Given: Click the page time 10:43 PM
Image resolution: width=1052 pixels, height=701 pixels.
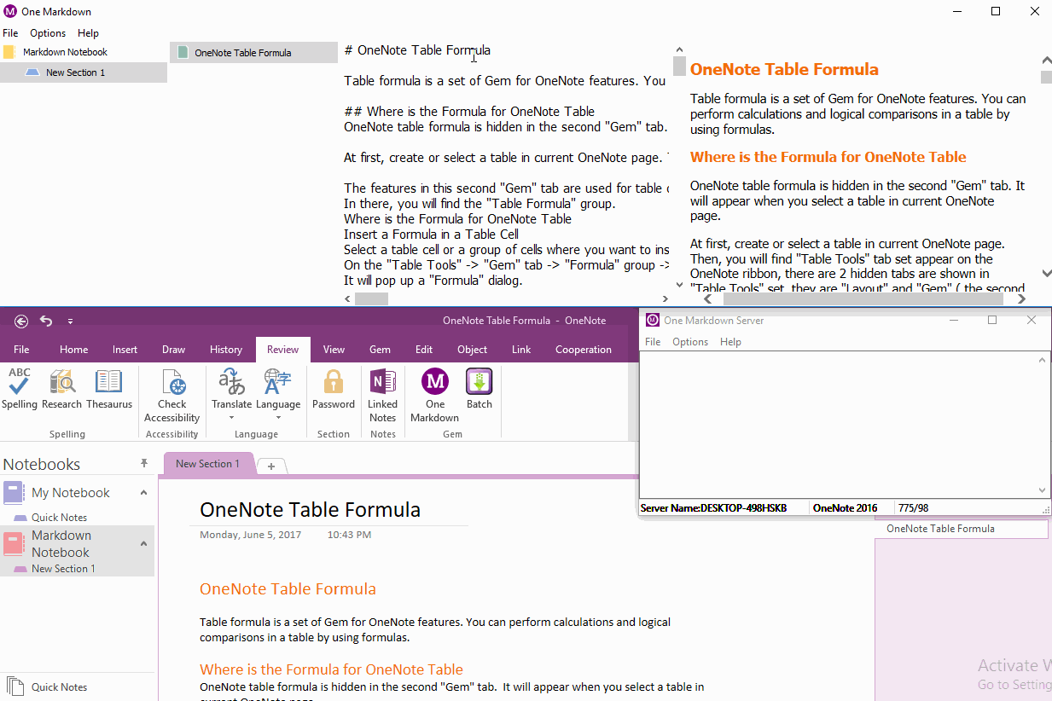Looking at the screenshot, I should [x=349, y=535].
